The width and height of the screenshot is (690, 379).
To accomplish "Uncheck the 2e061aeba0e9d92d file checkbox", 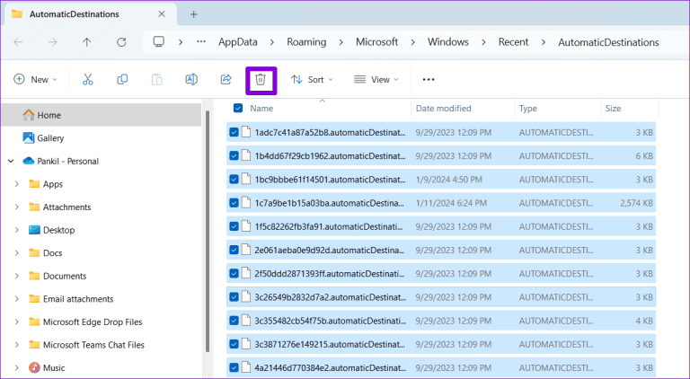I will pos(234,250).
